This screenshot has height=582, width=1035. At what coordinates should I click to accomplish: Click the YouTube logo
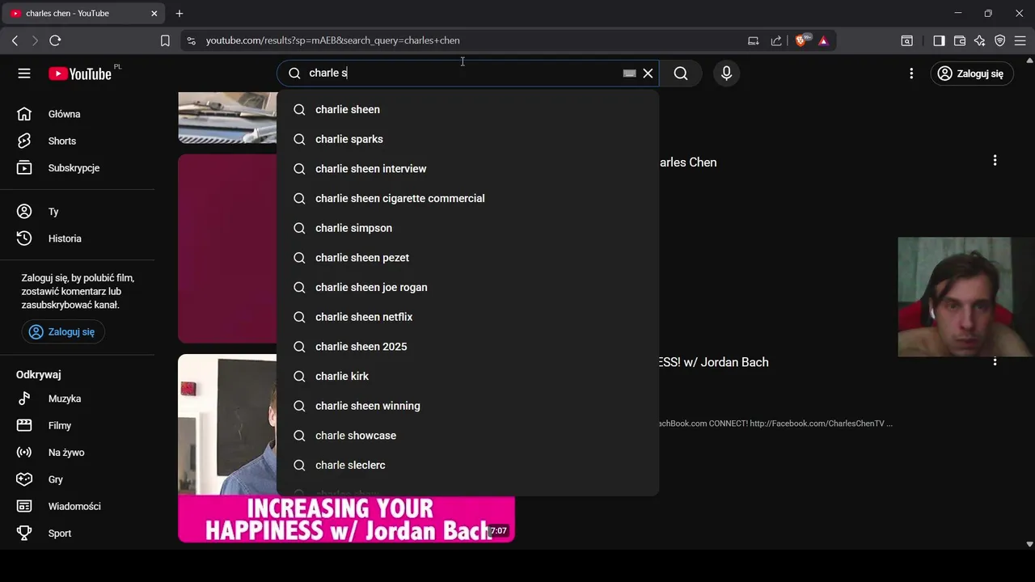[x=80, y=74]
